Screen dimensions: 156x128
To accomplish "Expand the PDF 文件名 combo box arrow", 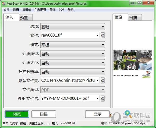I will [x=97, y=98].
